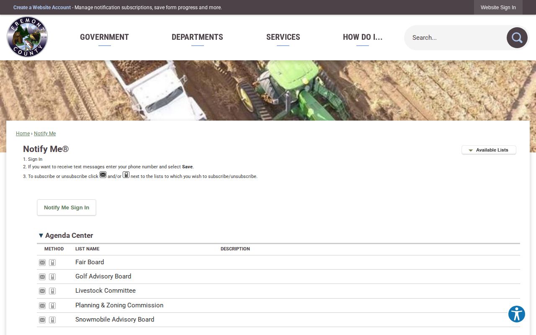The image size is (536, 335).
Task: Follow the Create a Website Account link
Action: click(42, 8)
